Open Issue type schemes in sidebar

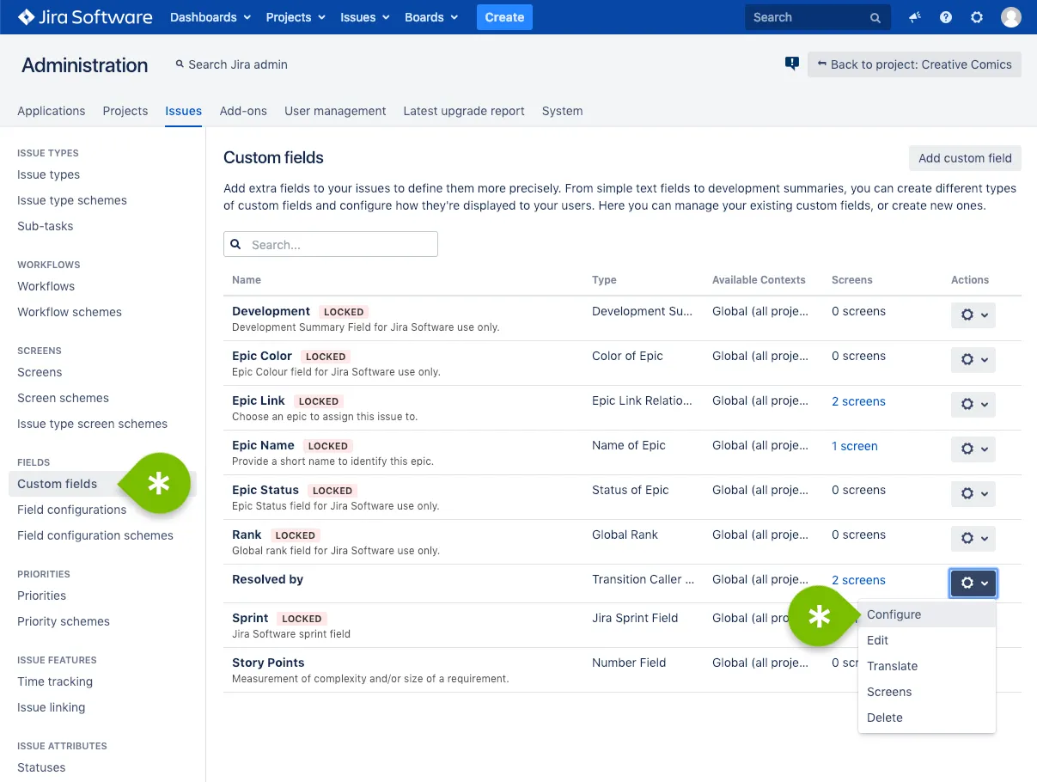tap(72, 200)
